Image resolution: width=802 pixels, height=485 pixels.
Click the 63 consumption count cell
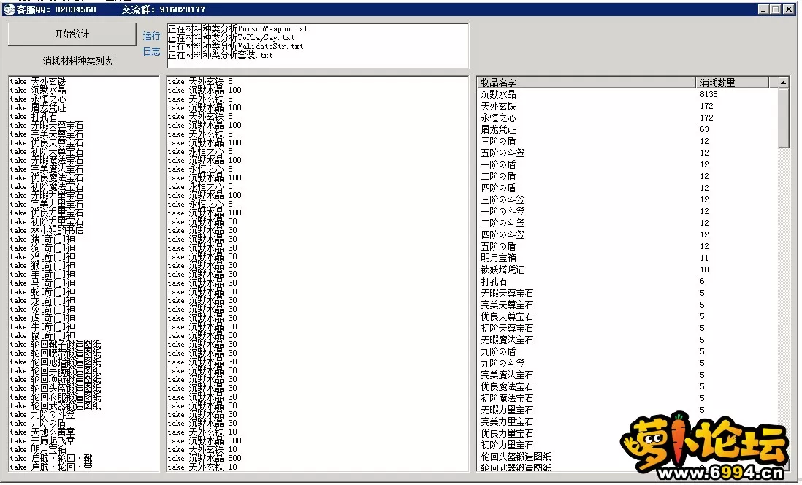tap(705, 130)
